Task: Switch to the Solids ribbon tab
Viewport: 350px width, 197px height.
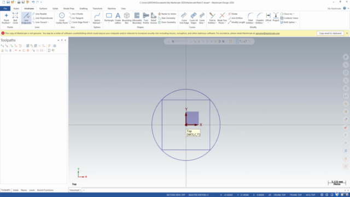Action: (55, 9)
